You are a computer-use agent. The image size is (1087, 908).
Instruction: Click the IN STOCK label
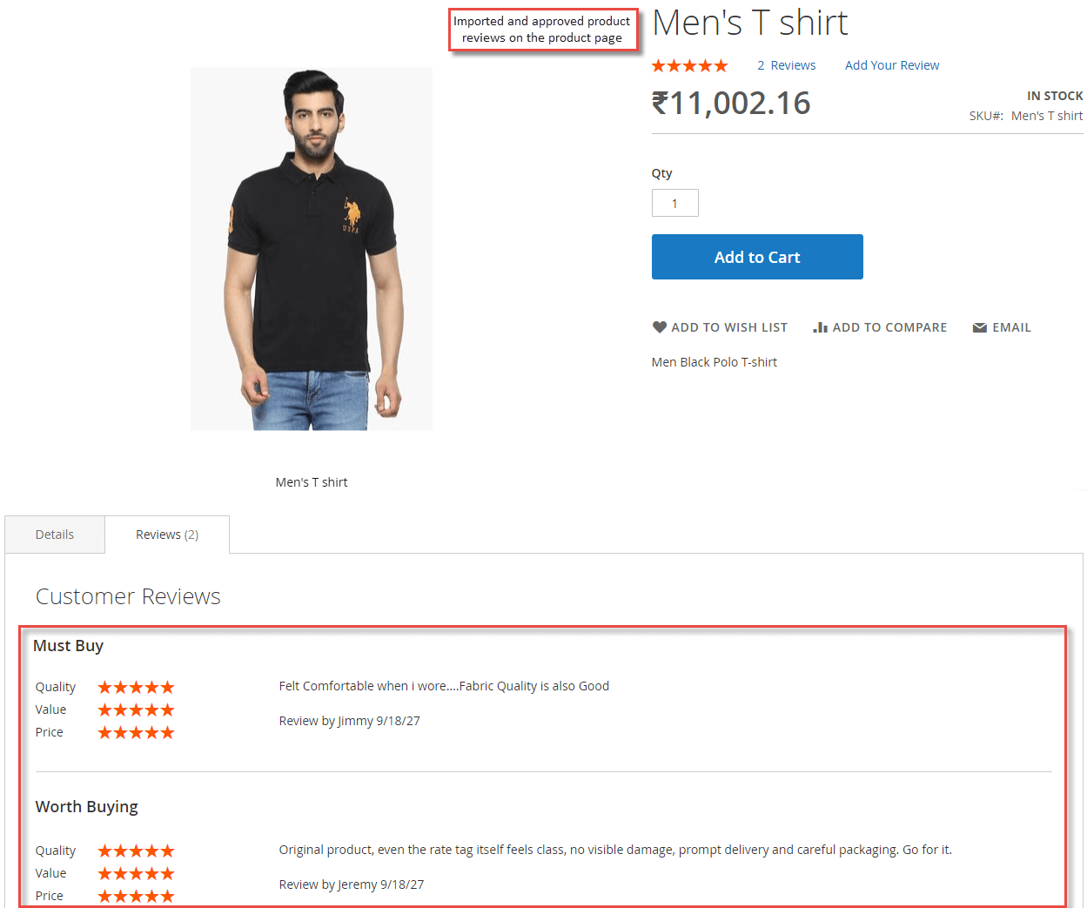(1055, 96)
